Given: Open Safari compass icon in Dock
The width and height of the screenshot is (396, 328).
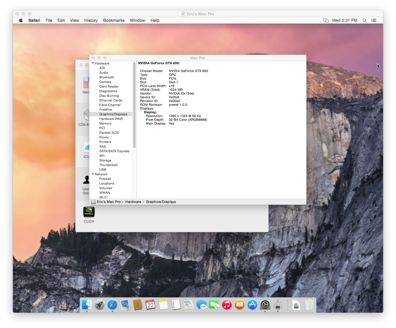Looking at the screenshot, I should coord(112,305).
